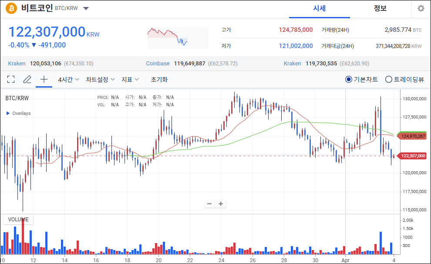The image size is (431, 264).
Task: Click the Apr date axis label
Action: tap(346, 261)
